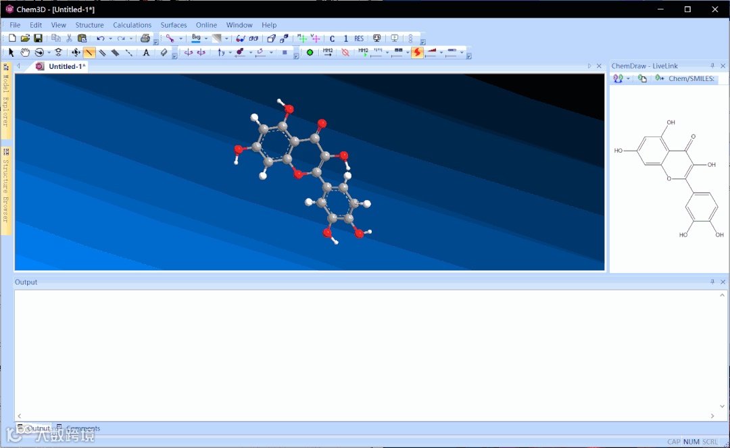Viewport: 730px width, 448px height.
Task: Open the background color dropdown arrow
Action: pyautogui.click(x=205, y=39)
